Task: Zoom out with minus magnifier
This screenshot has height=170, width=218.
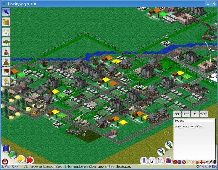Action: click(161, 151)
